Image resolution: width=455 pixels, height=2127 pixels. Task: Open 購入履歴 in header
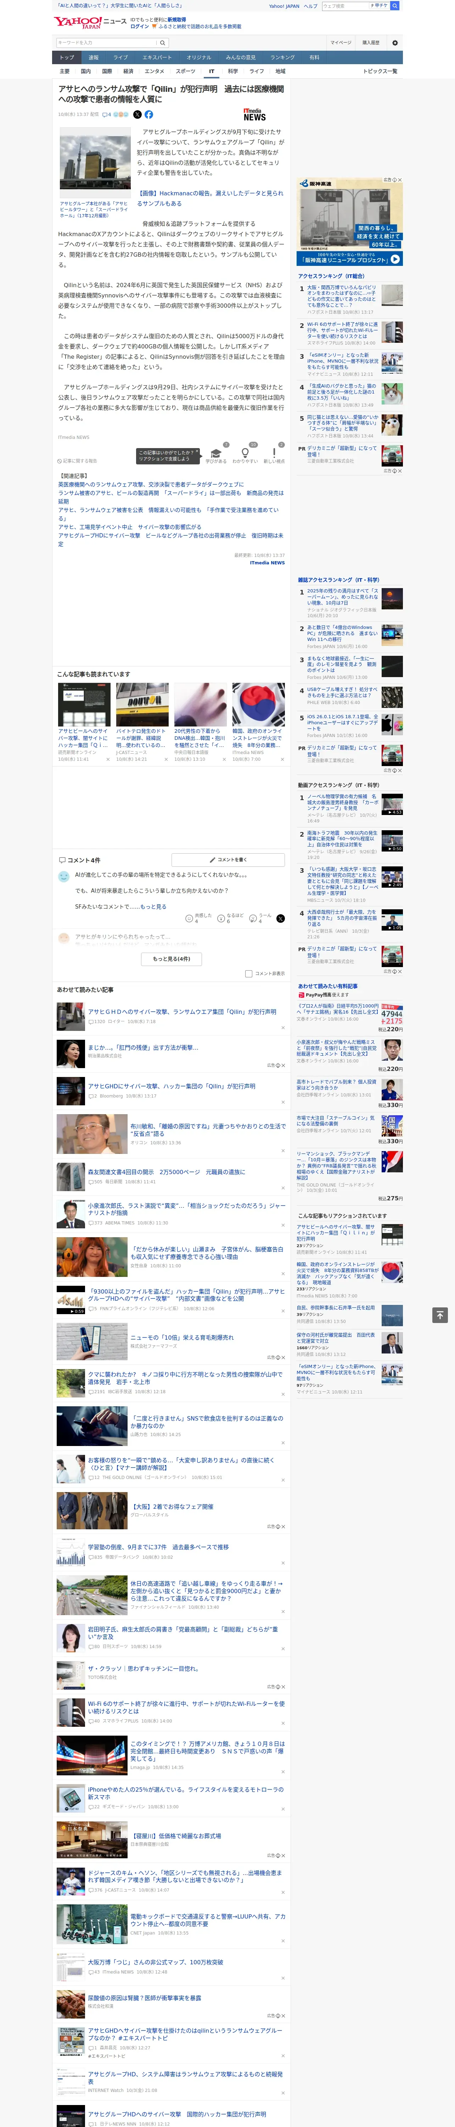tap(371, 43)
